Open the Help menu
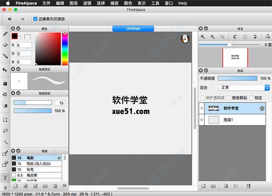The height and width of the screenshot is (196, 272). click(x=183, y=3)
